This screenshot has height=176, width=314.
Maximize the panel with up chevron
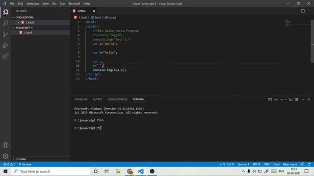click(303, 99)
